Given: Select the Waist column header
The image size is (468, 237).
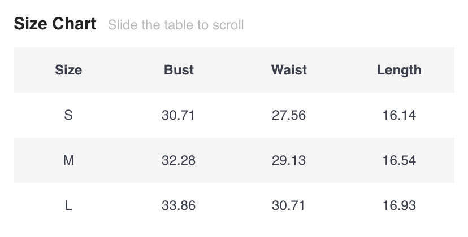Looking at the screenshot, I should 289,70.
